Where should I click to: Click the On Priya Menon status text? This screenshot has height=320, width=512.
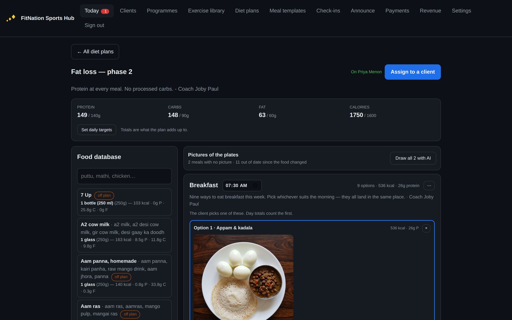pos(366,72)
